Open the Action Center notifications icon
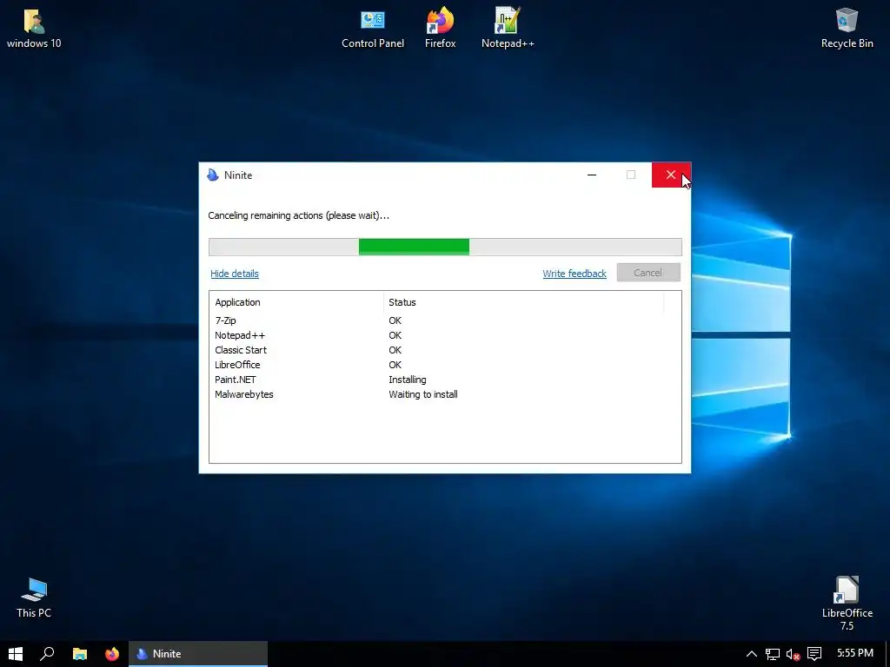The width and height of the screenshot is (890, 667). [814, 654]
